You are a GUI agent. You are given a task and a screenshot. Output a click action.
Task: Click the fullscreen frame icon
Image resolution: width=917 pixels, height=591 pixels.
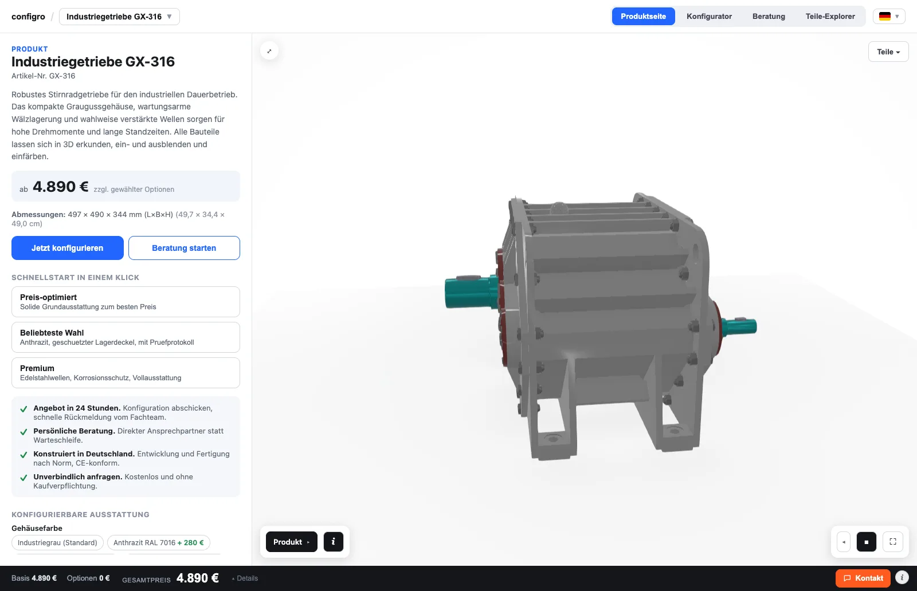coord(893,542)
